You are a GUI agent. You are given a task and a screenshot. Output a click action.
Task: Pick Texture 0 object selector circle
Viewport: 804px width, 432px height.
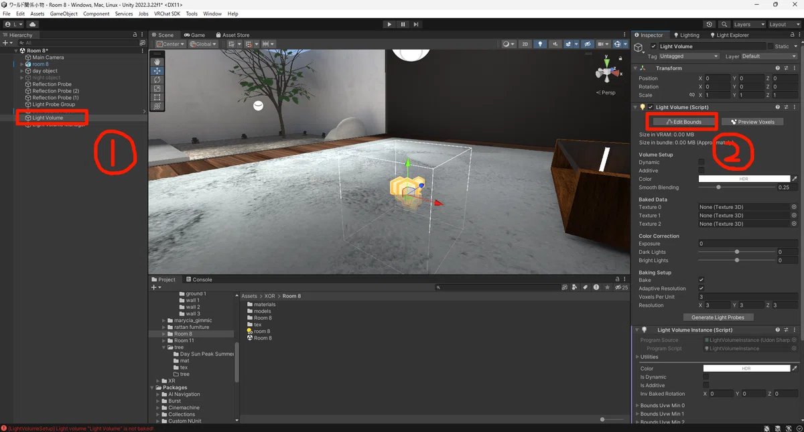point(794,207)
